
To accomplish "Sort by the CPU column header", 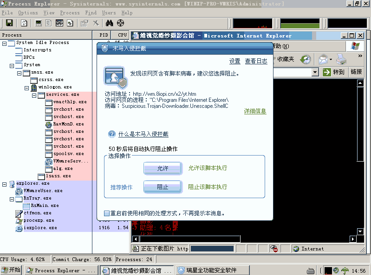I will [x=121, y=35].
